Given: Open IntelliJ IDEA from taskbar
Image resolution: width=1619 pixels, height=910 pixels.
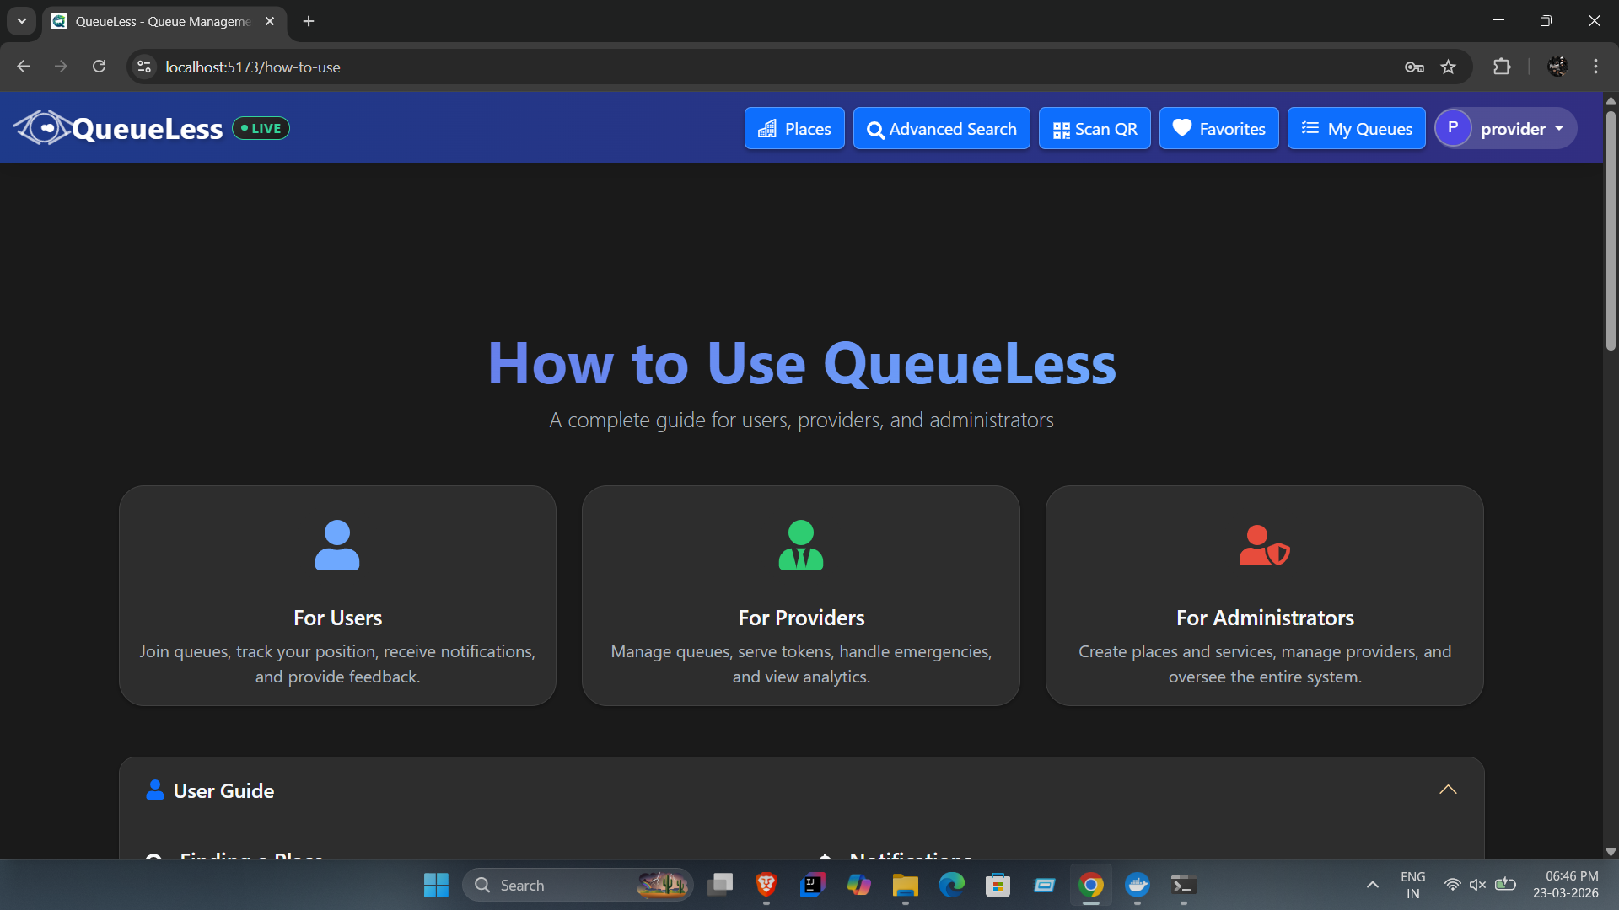Looking at the screenshot, I should pyautogui.click(x=812, y=885).
